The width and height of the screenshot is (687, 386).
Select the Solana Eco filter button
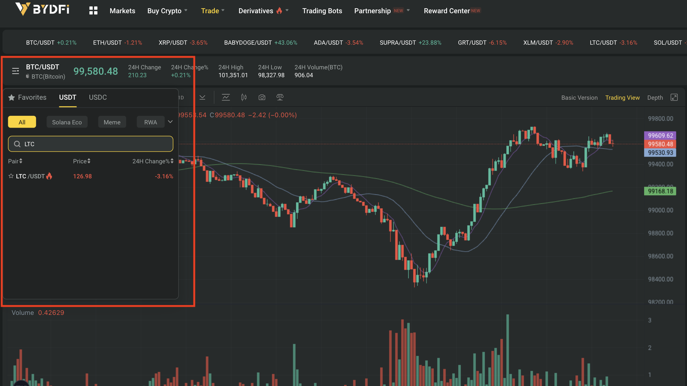coord(67,122)
